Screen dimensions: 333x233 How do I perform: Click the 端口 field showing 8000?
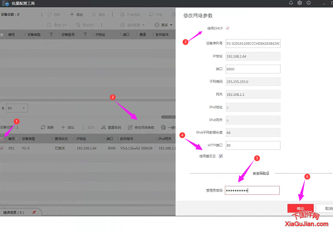point(253,69)
